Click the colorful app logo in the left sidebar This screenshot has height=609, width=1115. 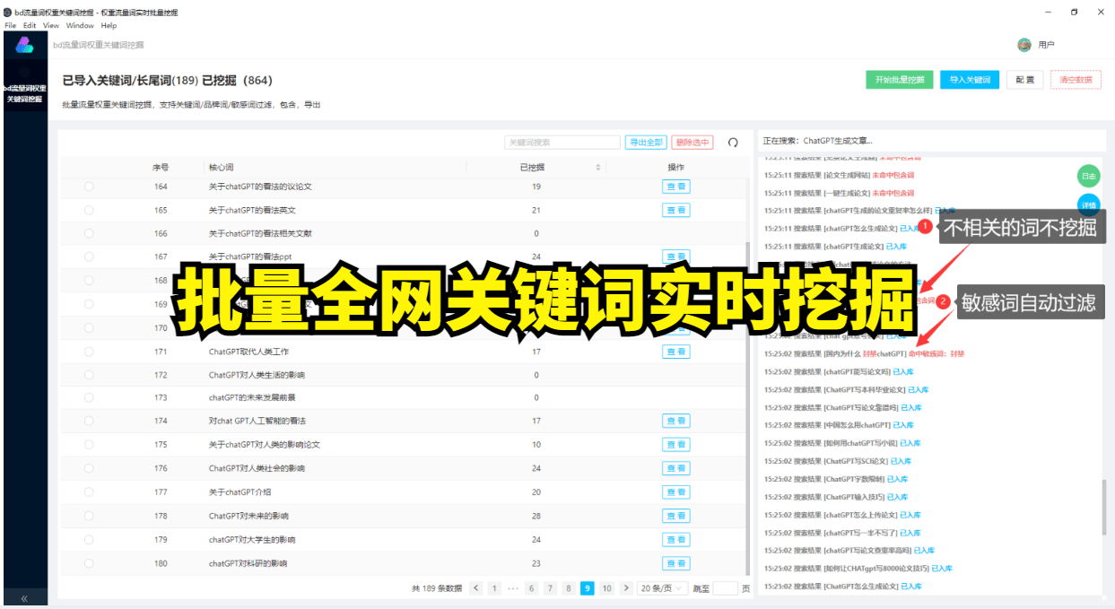(x=24, y=45)
